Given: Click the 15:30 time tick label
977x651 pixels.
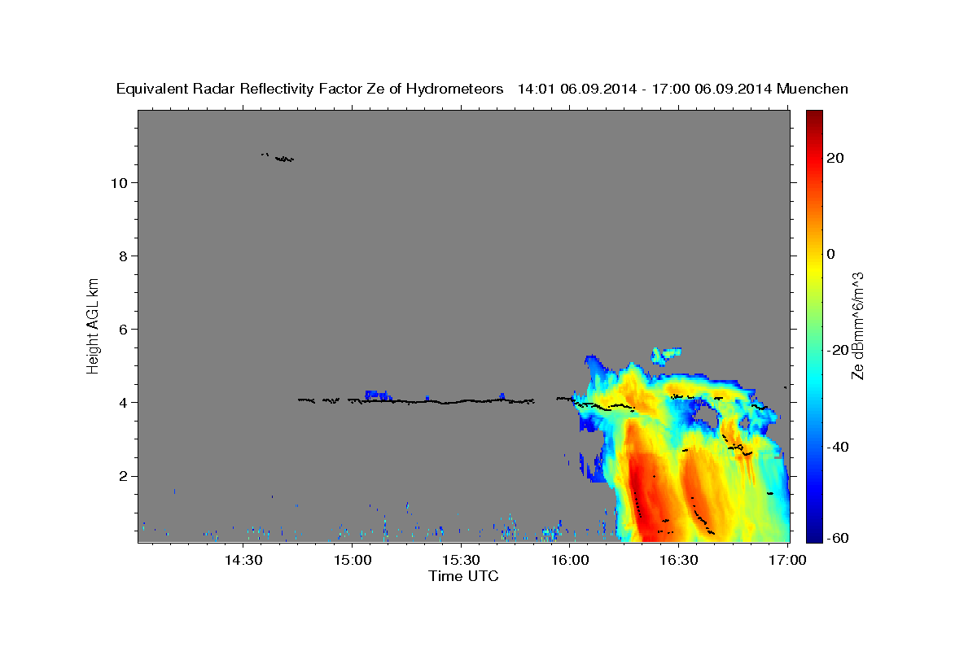Looking at the screenshot, I should (x=461, y=560).
